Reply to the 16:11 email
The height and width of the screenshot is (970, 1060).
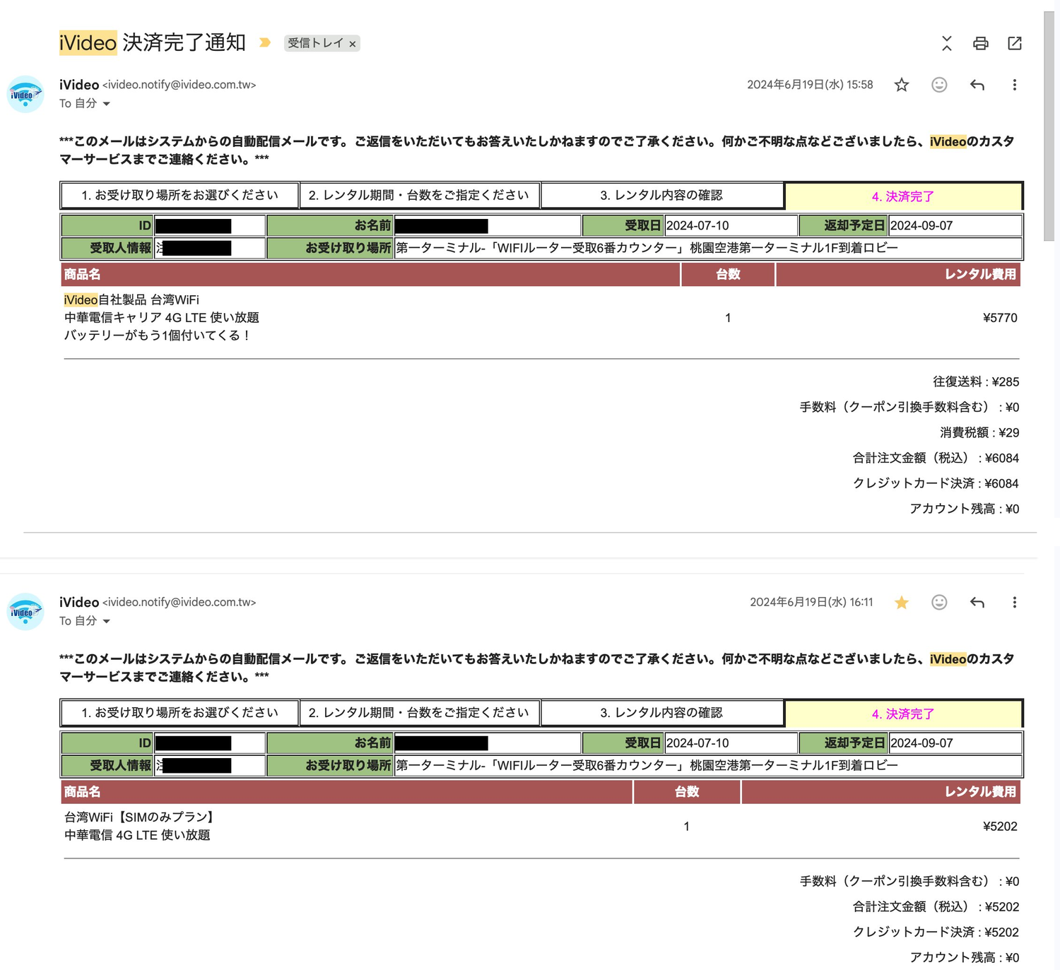coord(977,602)
